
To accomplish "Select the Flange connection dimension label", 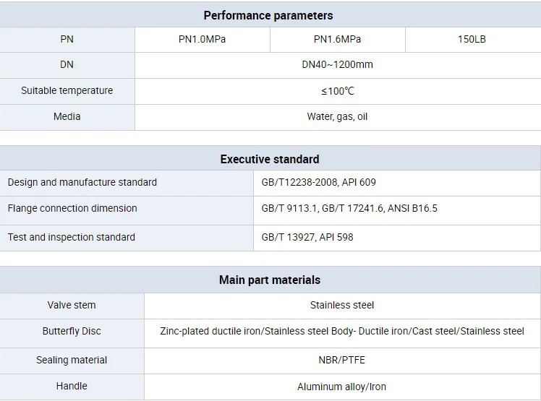I will tap(72, 208).
